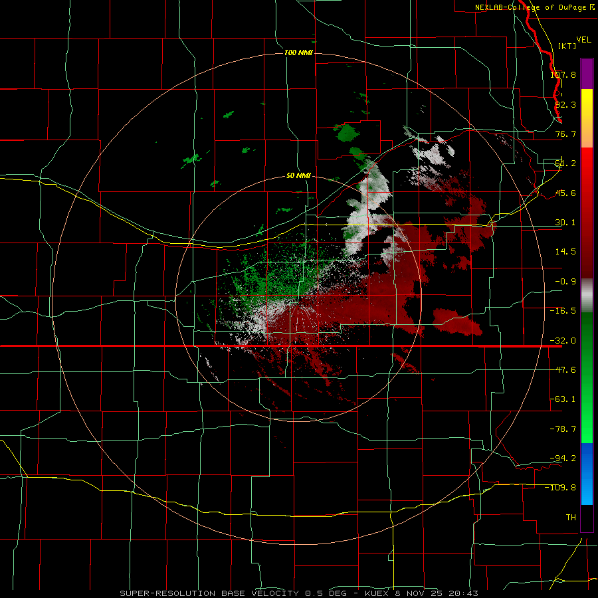
Task: Click the 92.3 velocity legend value
Action: 565,104
